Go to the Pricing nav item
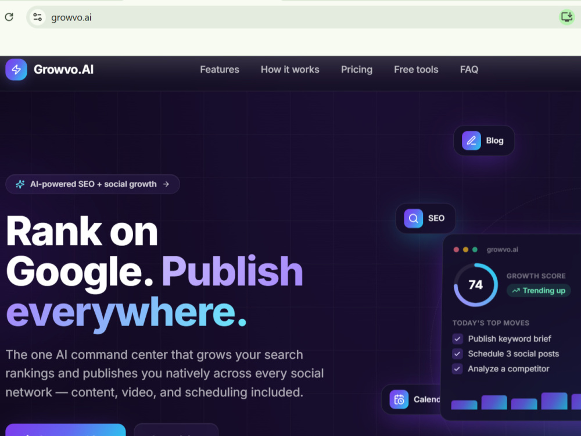The image size is (581, 436). pos(357,70)
